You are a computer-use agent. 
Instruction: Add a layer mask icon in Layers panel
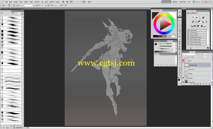tap(197, 84)
